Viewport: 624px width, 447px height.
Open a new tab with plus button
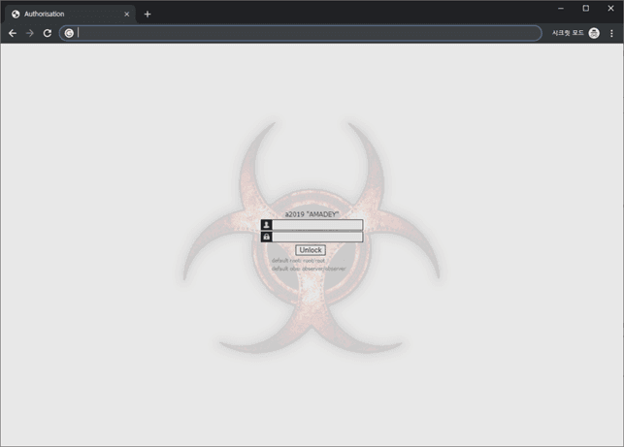click(148, 15)
